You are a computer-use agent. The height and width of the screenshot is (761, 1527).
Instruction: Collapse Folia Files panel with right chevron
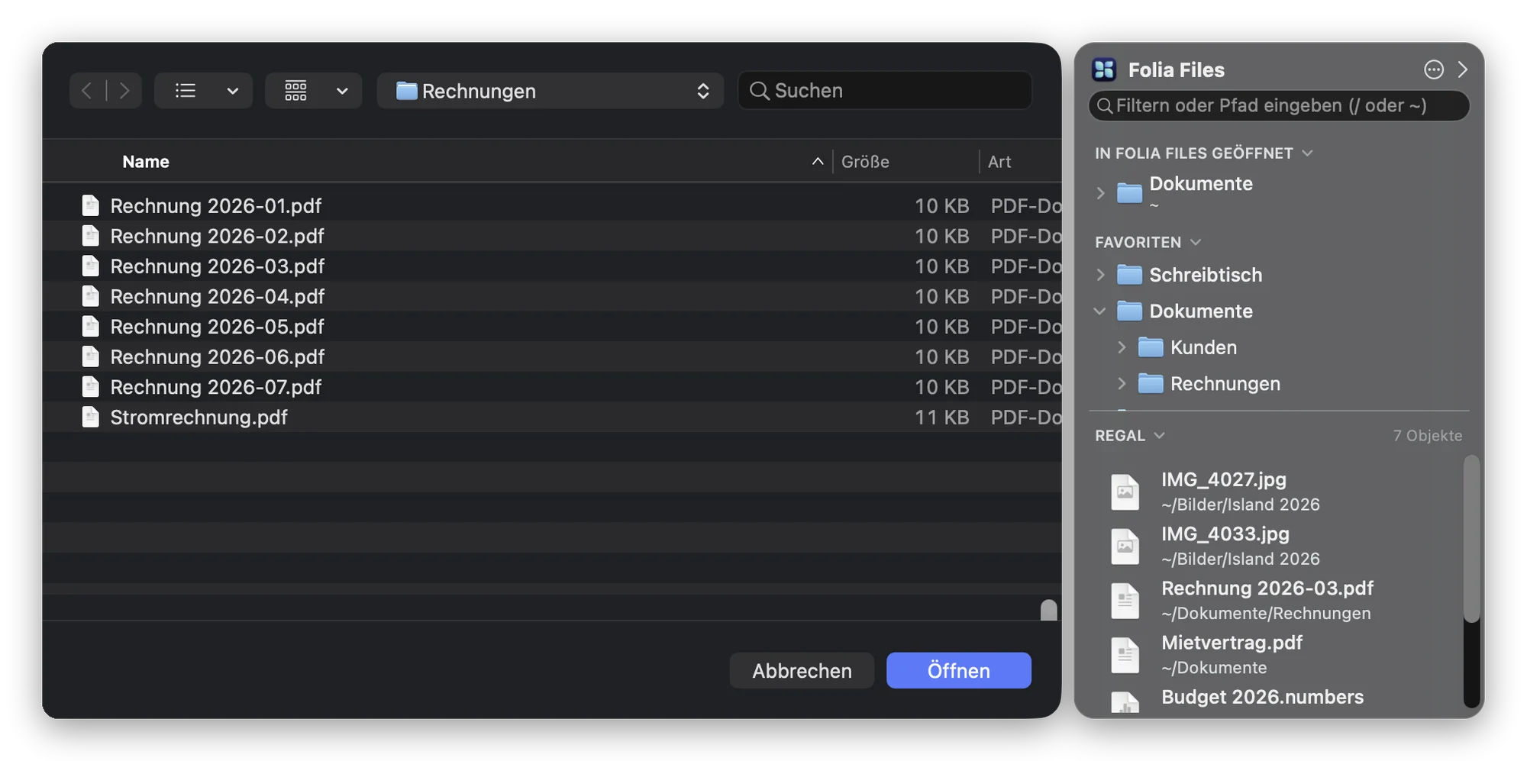pos(1462,69)
